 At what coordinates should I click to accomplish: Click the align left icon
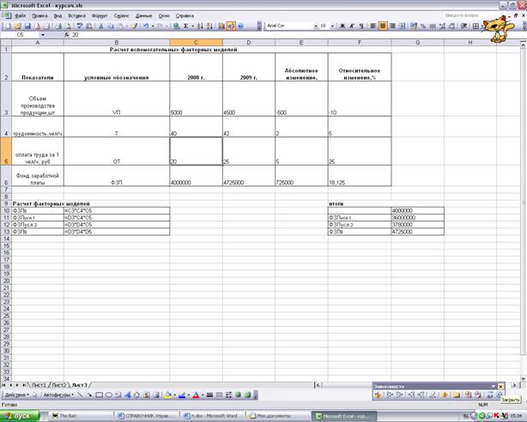coord(373,26)
